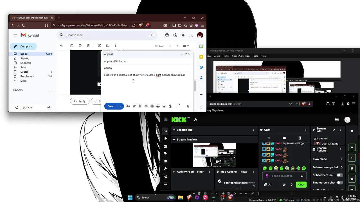The width and height of the screenshot is (360, 202).
Task: Open formatting options Aa icon
Action: click(x=128, y=106)
